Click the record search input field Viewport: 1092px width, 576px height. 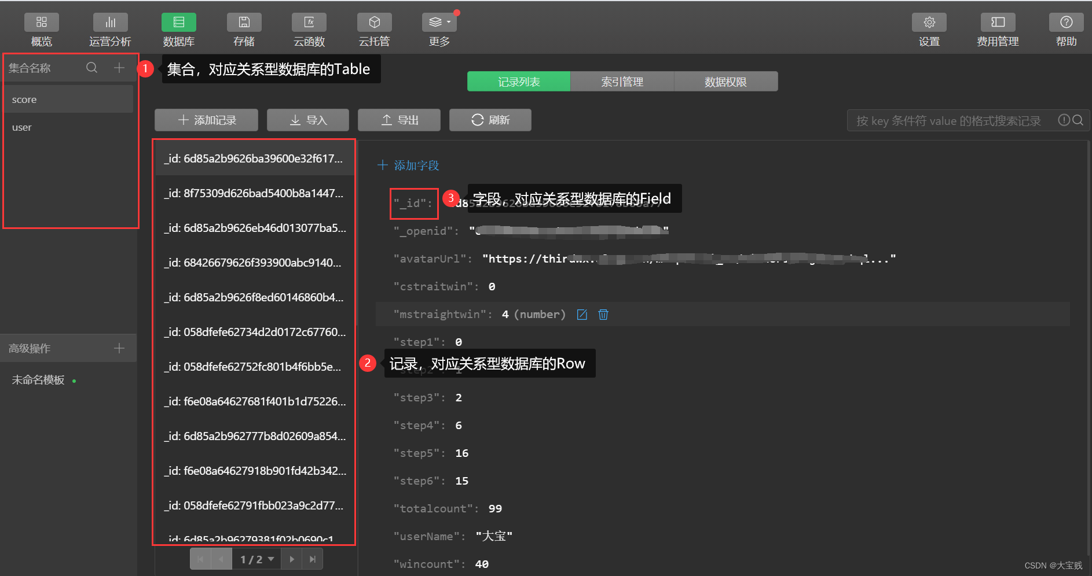click(950, 120)
